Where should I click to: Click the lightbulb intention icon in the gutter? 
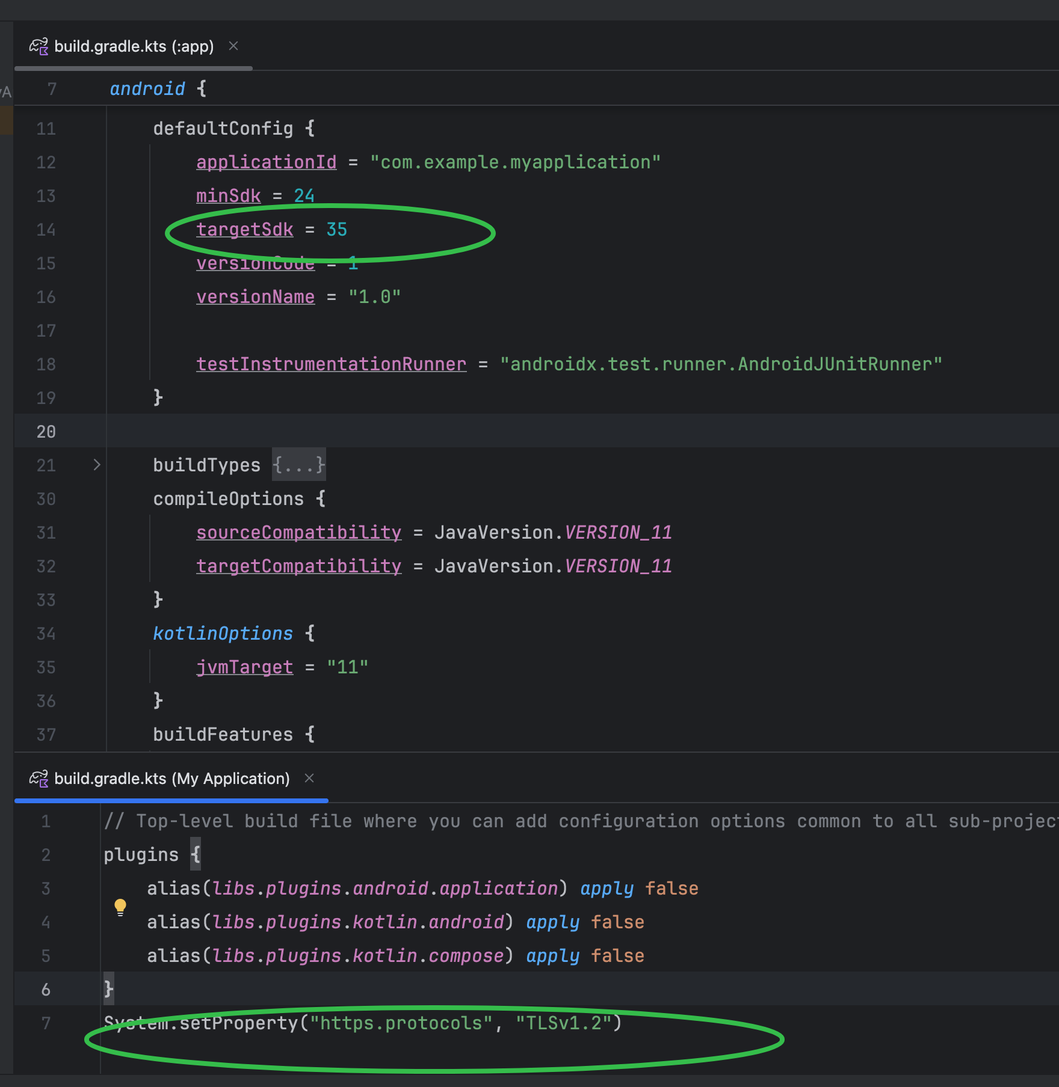point(120,907)
